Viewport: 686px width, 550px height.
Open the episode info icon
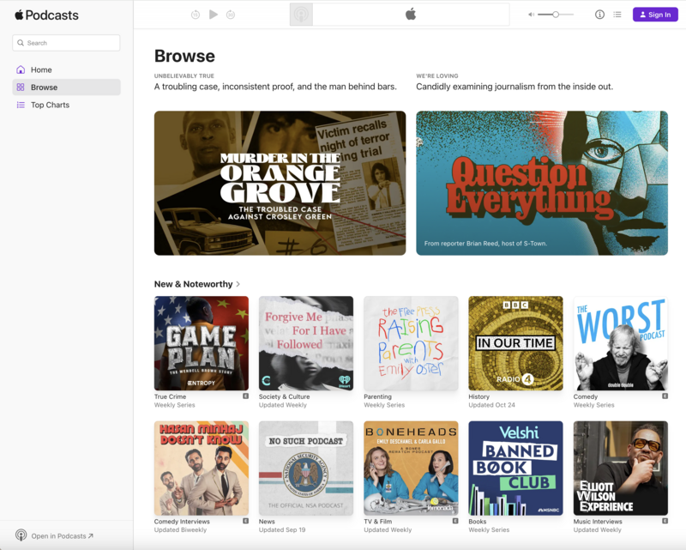pos(599,15)
